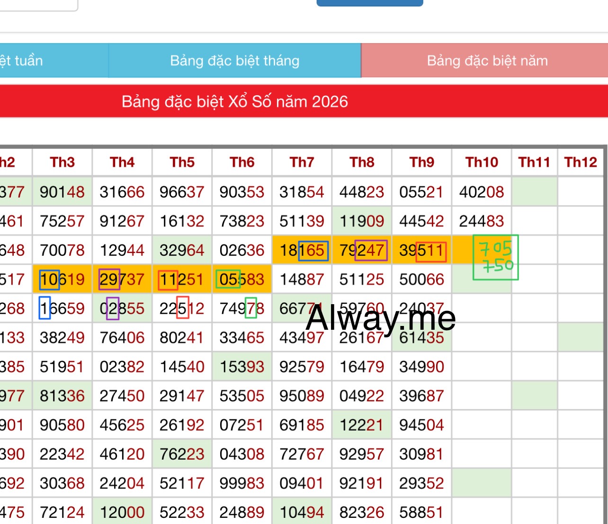Screen dimensions: 608x524
Task: Click cell 05583 in Th6 column
Action: click(x=242, y=280)
